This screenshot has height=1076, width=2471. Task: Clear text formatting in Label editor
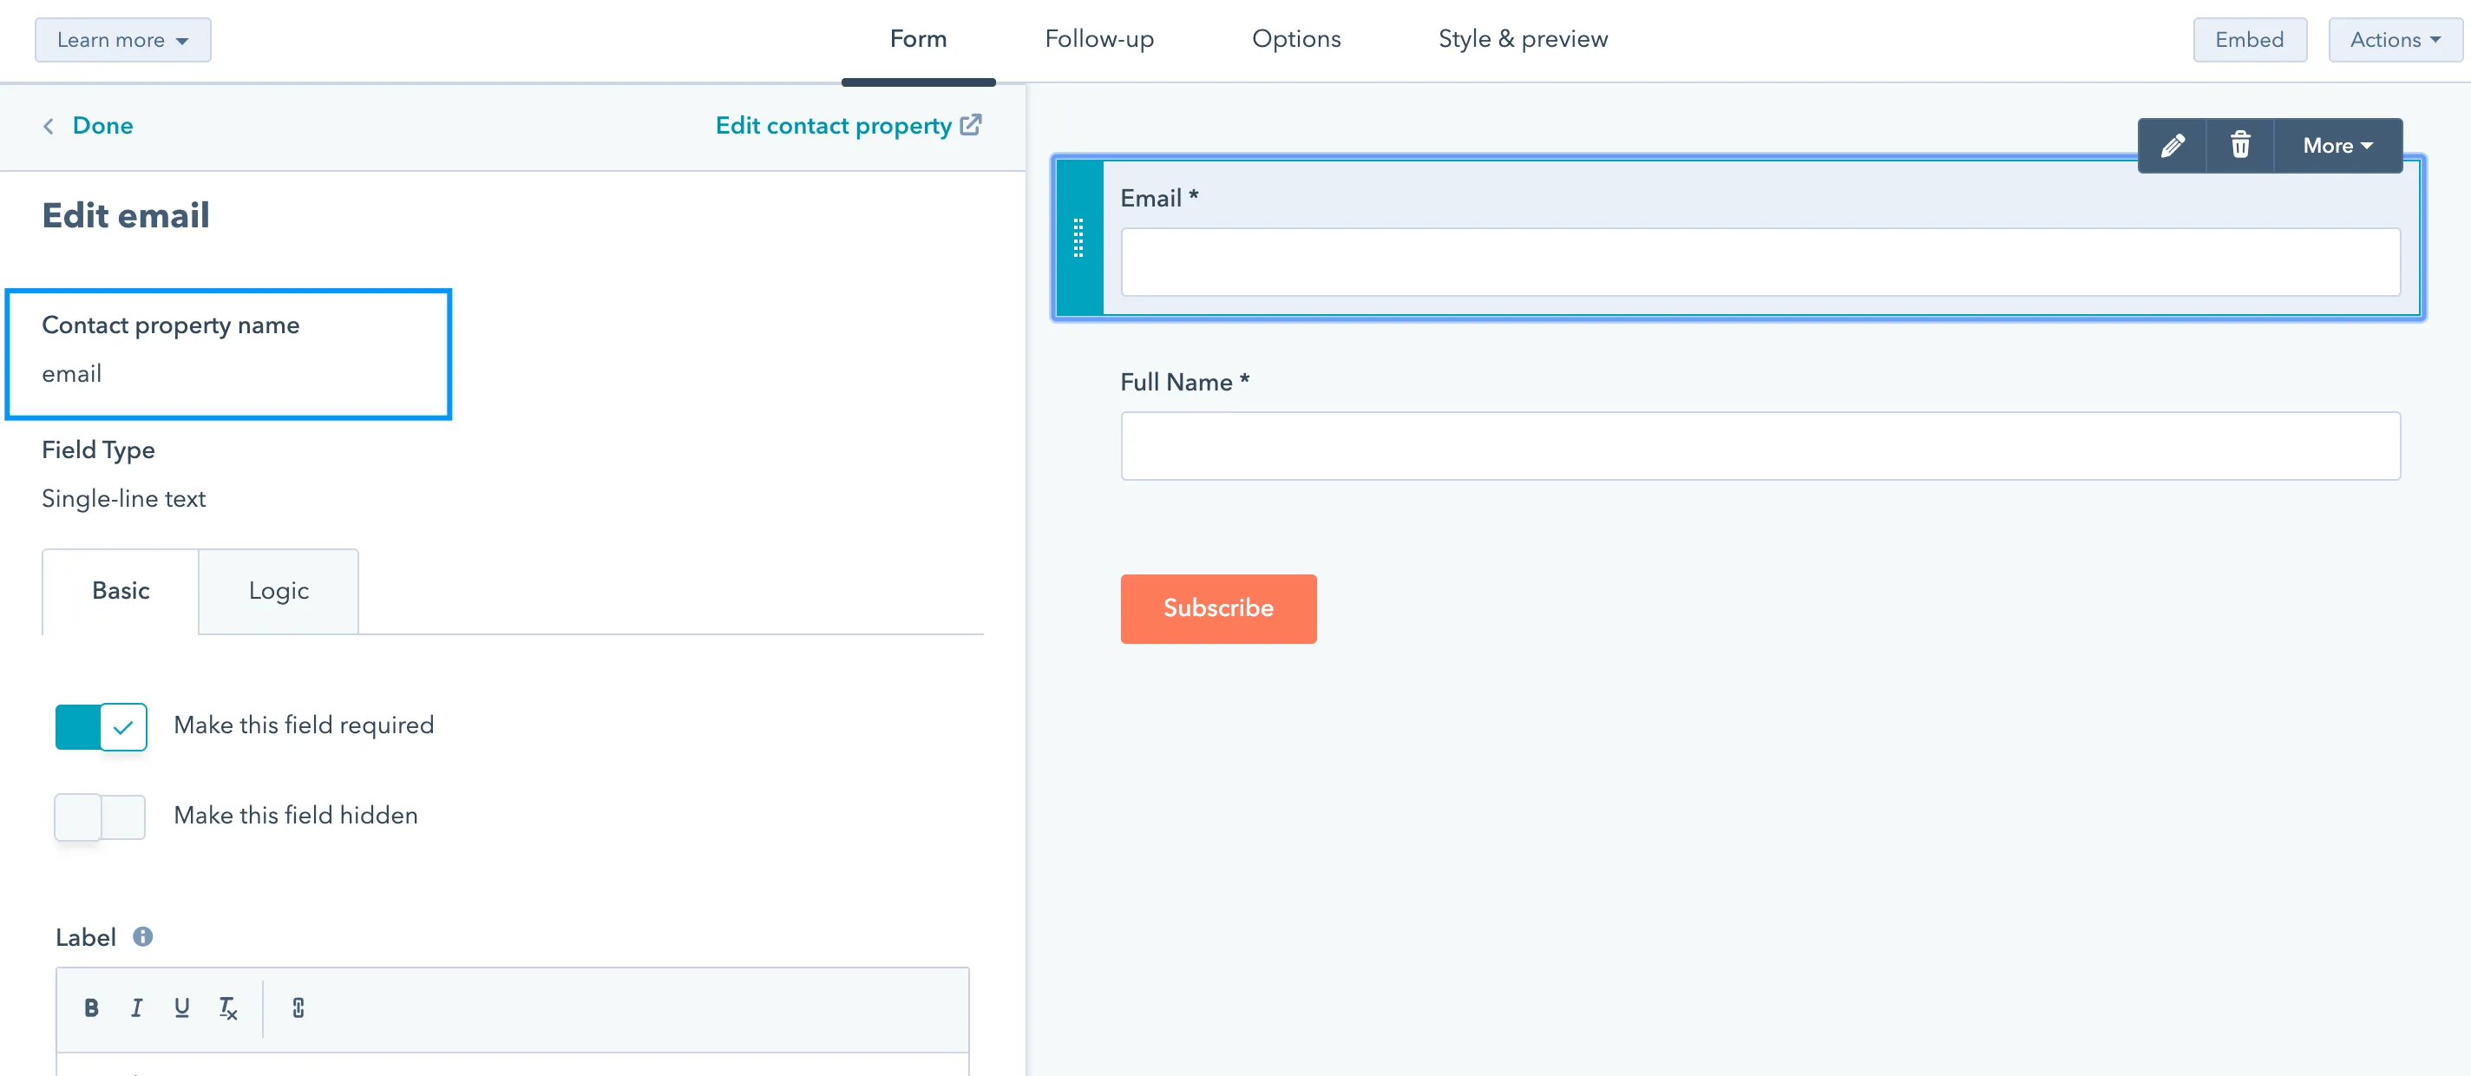pyautogui.click(x=227, y=1008)
